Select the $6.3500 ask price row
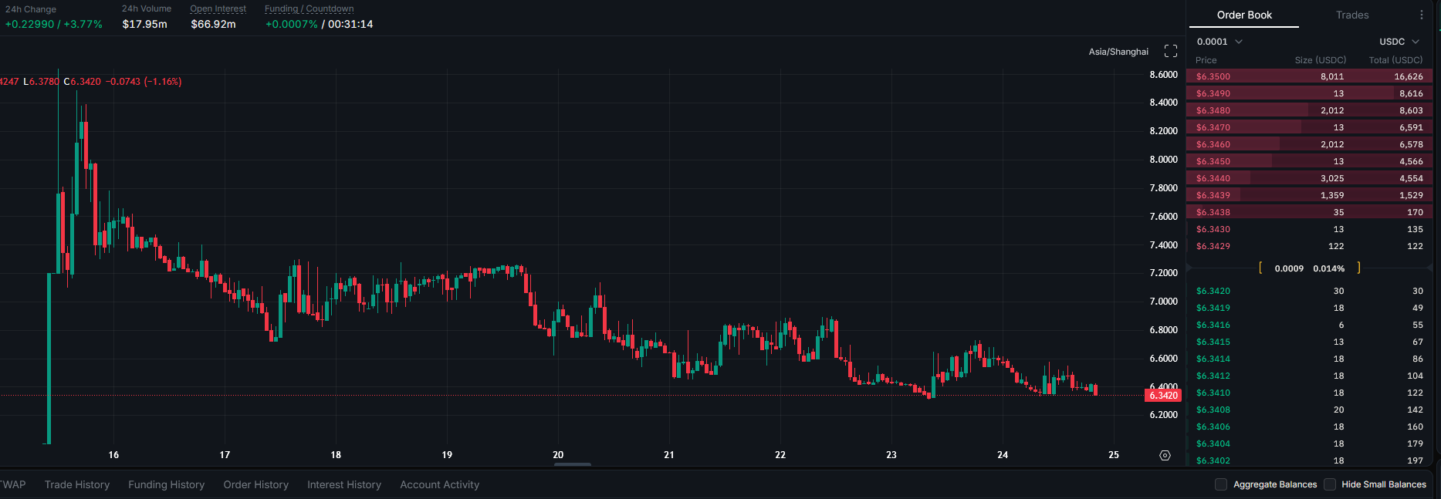1441x499 pixels. coord(1310,76)
